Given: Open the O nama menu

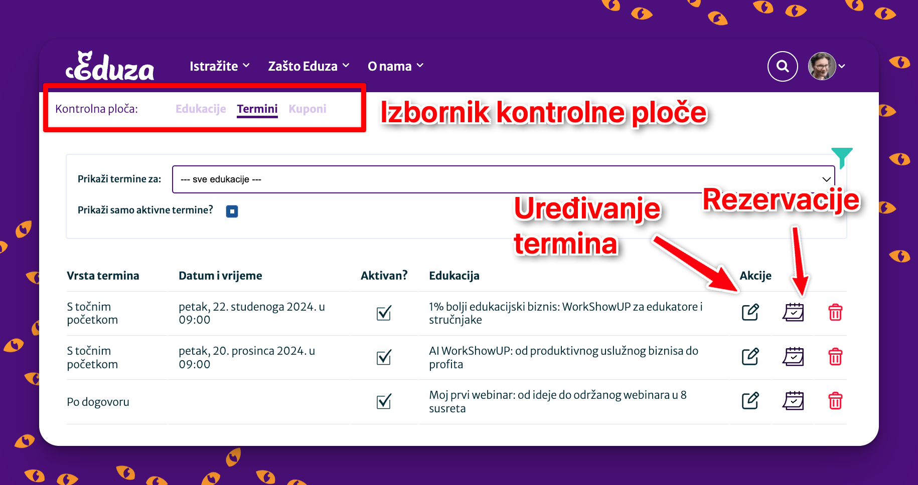Looking at the screenshot, I should pos(395,66).
